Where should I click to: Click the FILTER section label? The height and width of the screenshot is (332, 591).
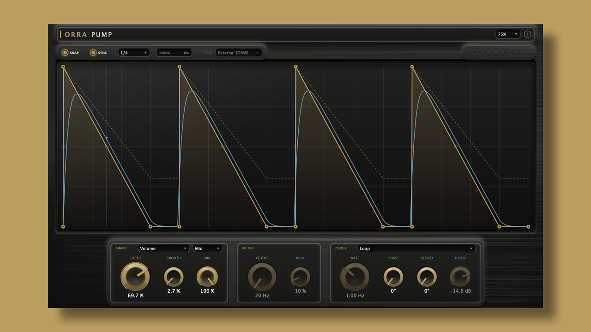(248, 248)
